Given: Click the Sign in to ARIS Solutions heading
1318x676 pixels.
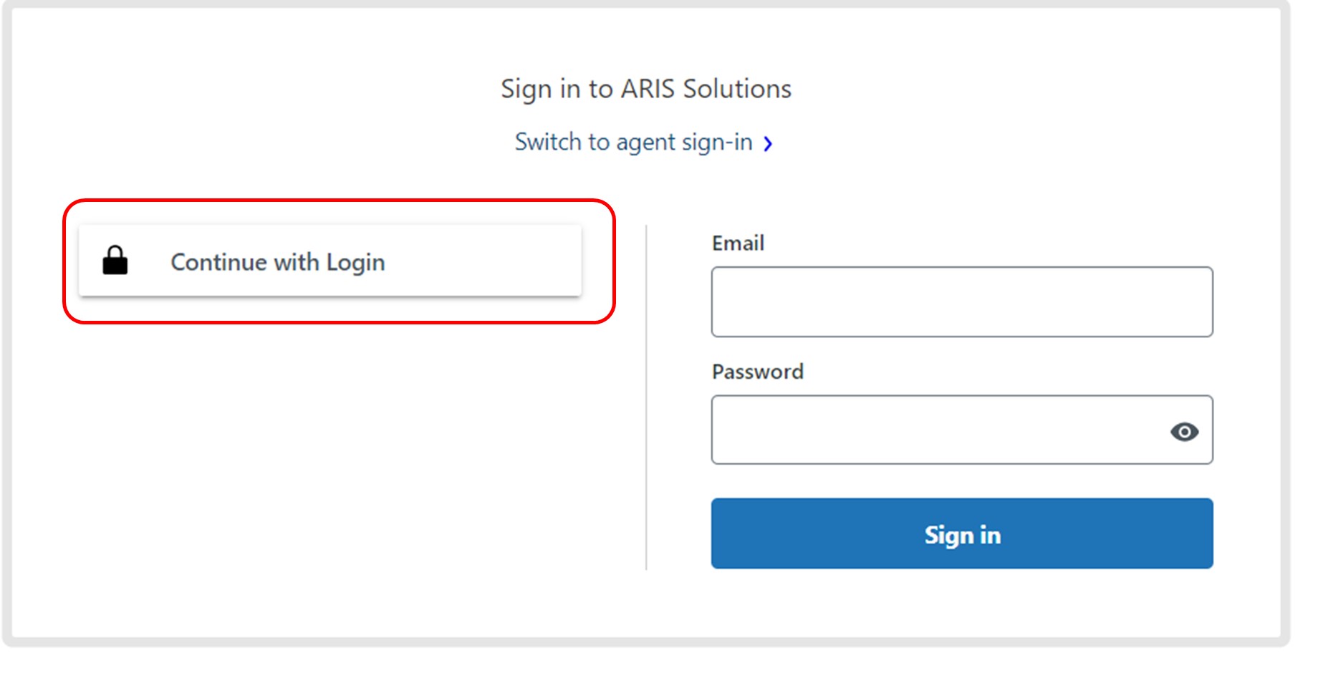Looking at the screenshot, I should tap(645, 88).
